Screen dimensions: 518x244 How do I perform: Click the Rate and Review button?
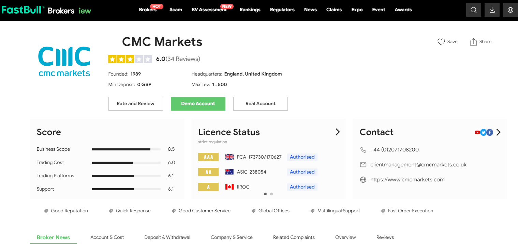135,104
